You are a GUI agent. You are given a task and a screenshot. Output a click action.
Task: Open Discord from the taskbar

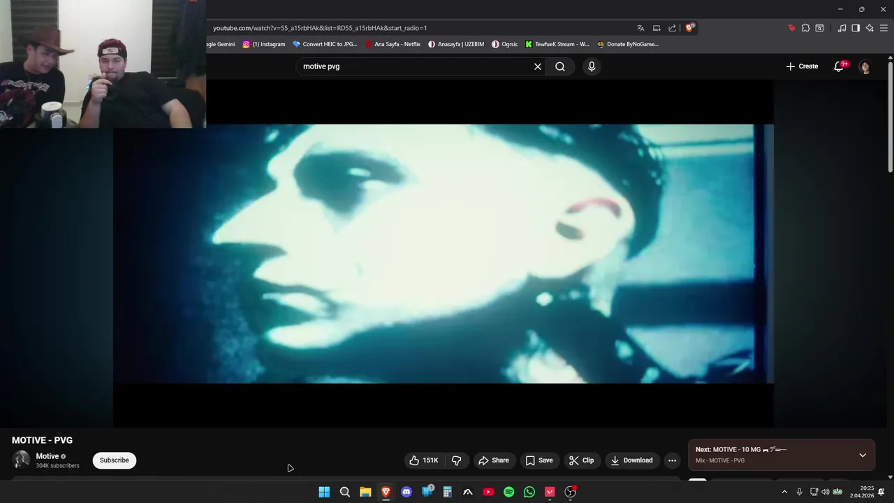406,492
